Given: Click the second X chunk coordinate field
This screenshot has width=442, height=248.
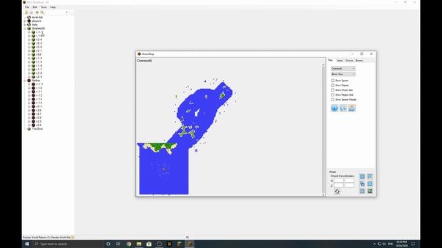Looking at the screenshot, I should pyautogui.click(x=349, y=180).
